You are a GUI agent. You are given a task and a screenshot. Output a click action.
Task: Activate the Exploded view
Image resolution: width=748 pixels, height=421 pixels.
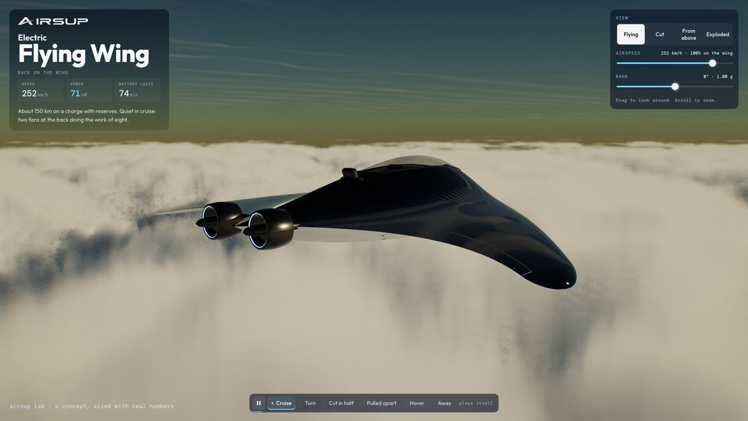click(x=717, y=34)
